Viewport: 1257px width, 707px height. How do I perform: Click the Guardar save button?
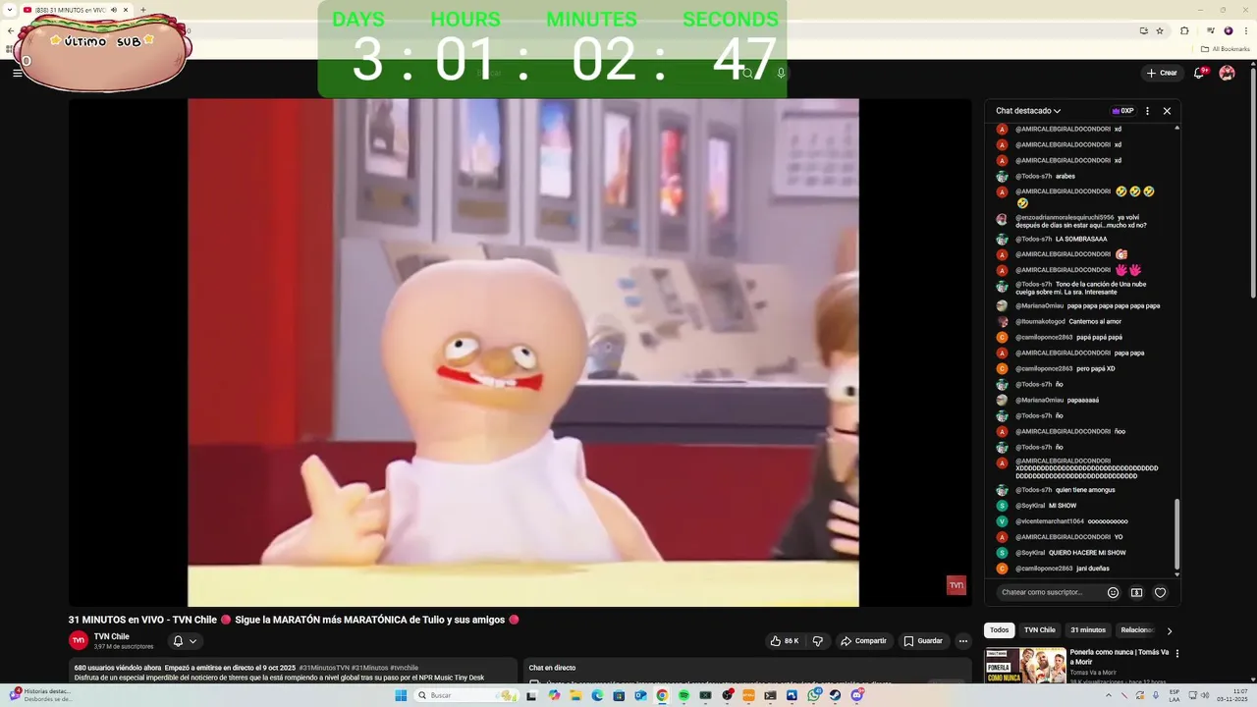coord(923,641)
